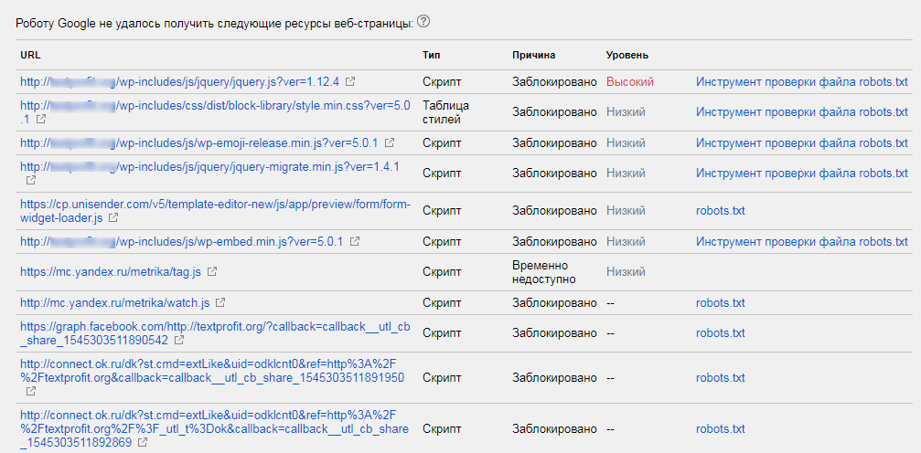
Task: Open the mc.yandex.ru metrika/tag.js link
Action: coord(111,271)
